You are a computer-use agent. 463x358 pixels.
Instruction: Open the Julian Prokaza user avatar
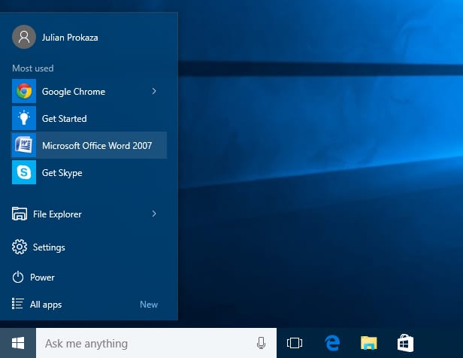coord(24,37)
